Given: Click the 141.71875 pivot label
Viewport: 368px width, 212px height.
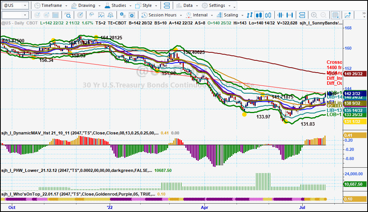Looking at the screenshot, I should pos(282,97).
